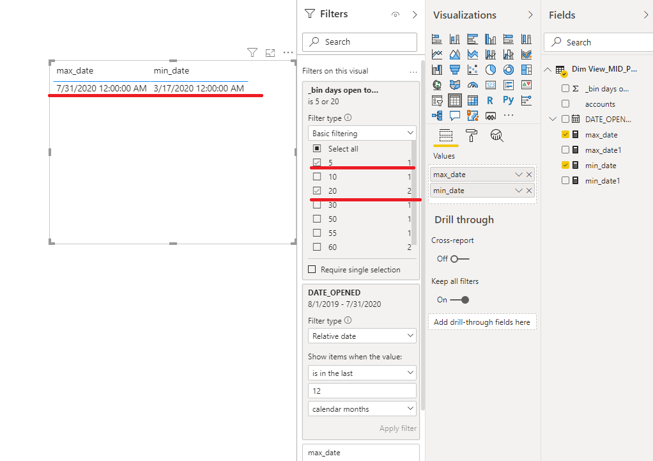Open the Relative date filter type dropdown
Screen dimensions: 653x461
pos(362,336)
